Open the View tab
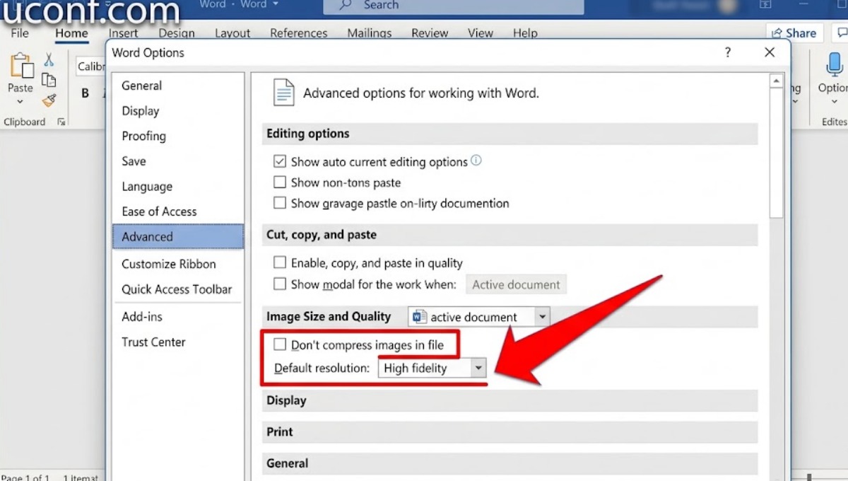This screenshot has height=481, width=848. pyautogui.click(x=481, y=33)
